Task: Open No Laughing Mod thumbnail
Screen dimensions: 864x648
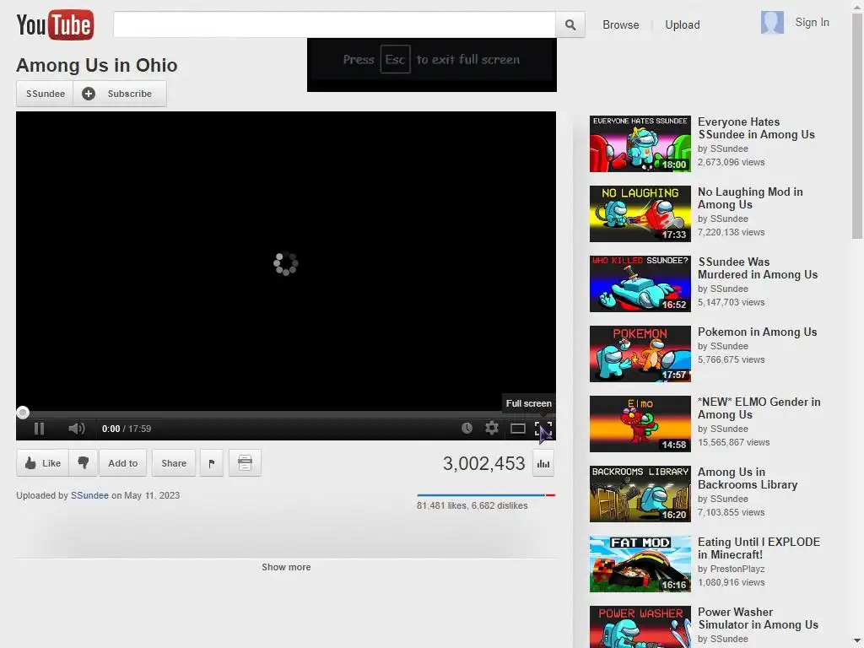Action: pyautogui.click(x=640, y=213)
